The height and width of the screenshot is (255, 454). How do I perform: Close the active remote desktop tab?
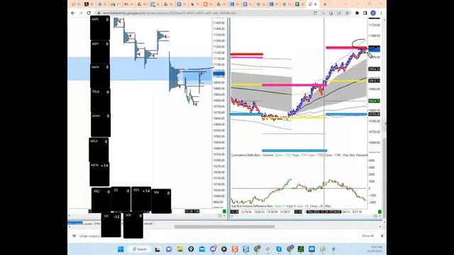click(x=315, y=4)
